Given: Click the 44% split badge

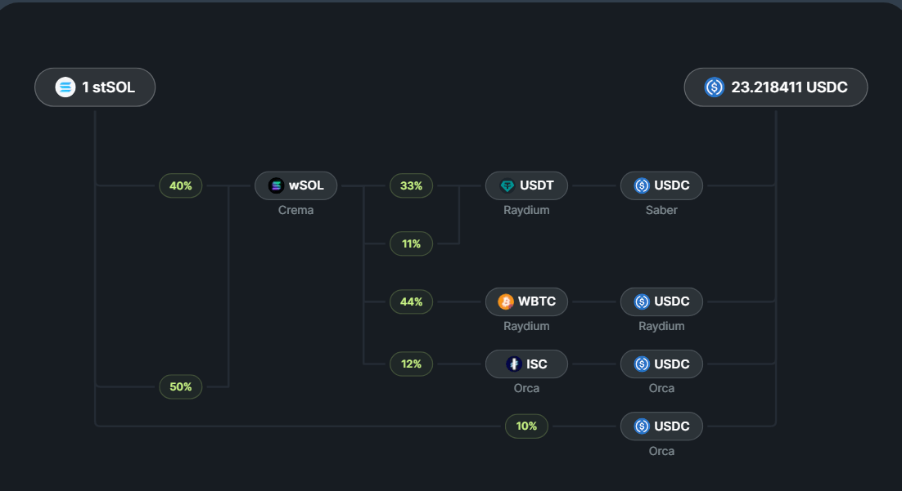Looking at the screenshot, I should point(411,301).
